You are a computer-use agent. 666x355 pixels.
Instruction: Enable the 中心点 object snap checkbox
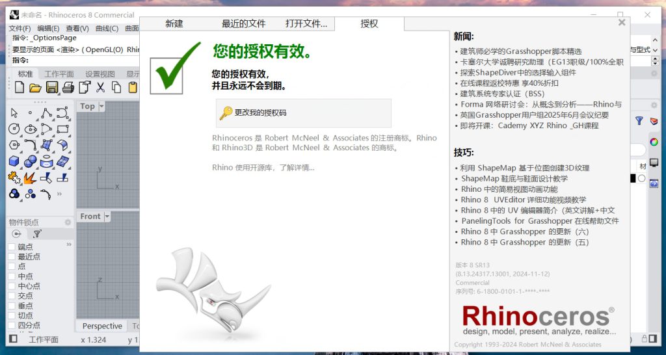[12, 286]
